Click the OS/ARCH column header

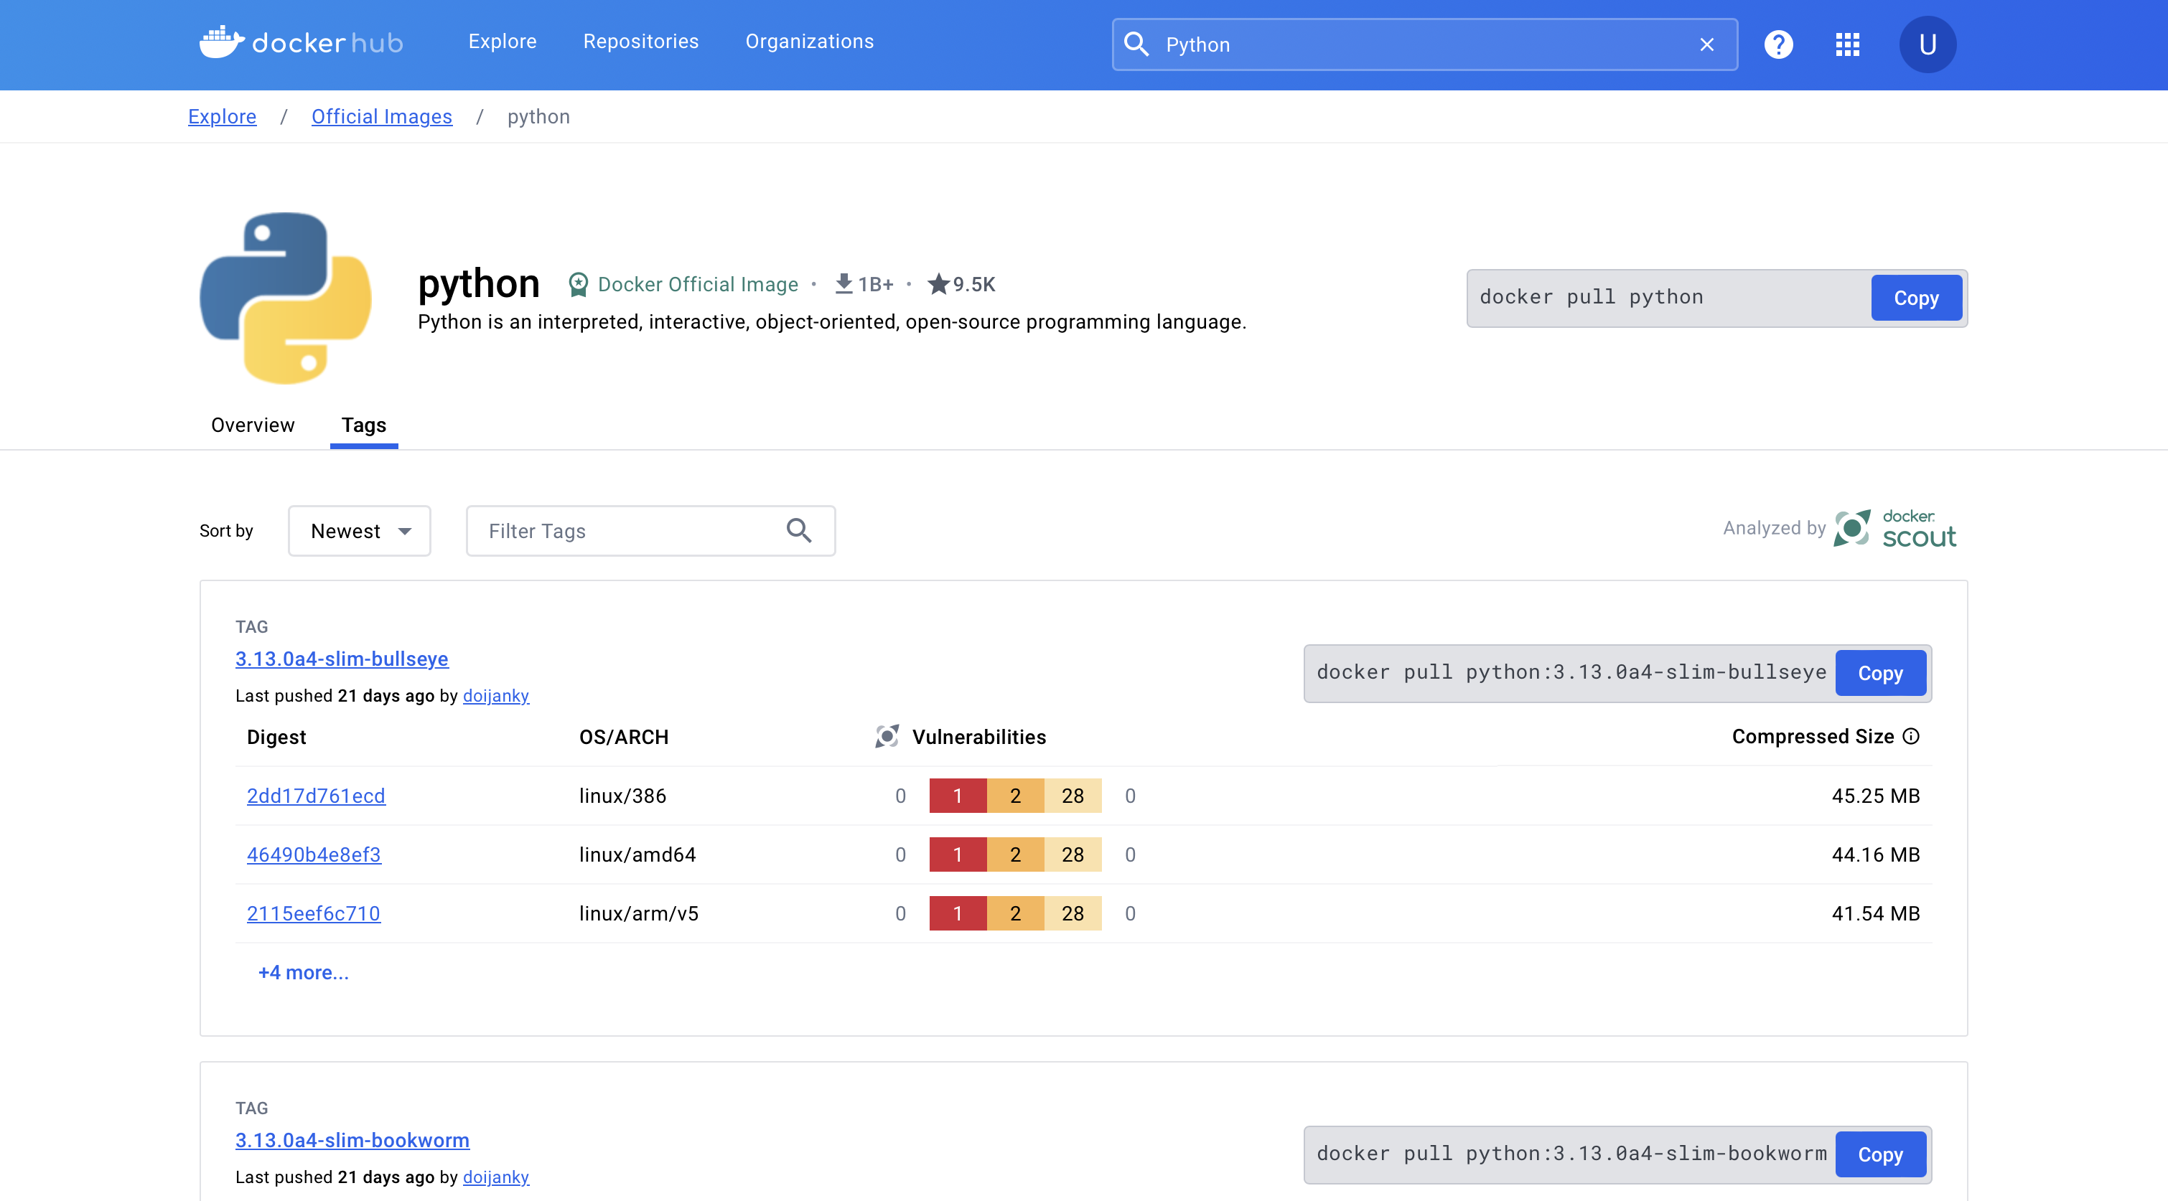624,737
